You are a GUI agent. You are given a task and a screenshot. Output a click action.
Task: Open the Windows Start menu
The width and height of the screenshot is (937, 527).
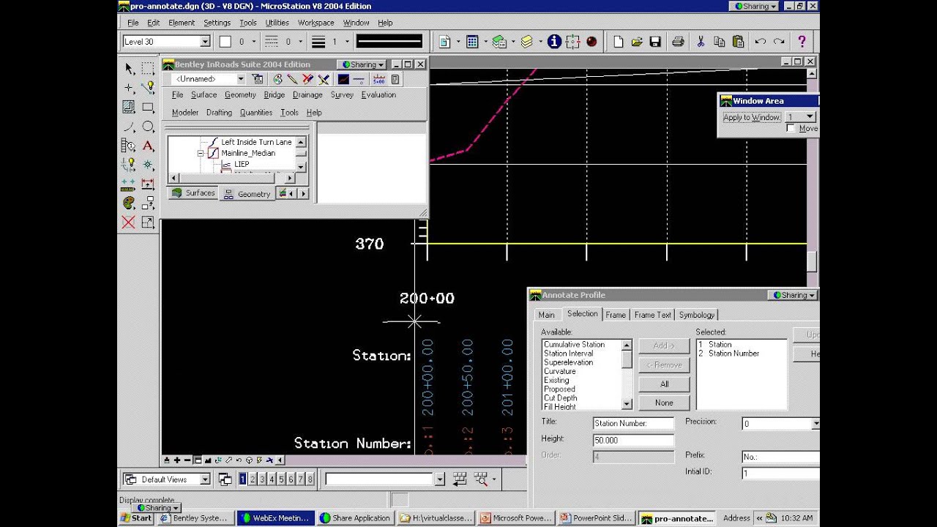point(136,518)
